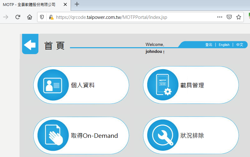Open a new browser tab

click(77, 4)
